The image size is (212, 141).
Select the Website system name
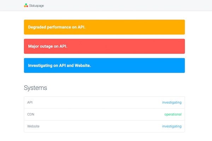[33, 126]
